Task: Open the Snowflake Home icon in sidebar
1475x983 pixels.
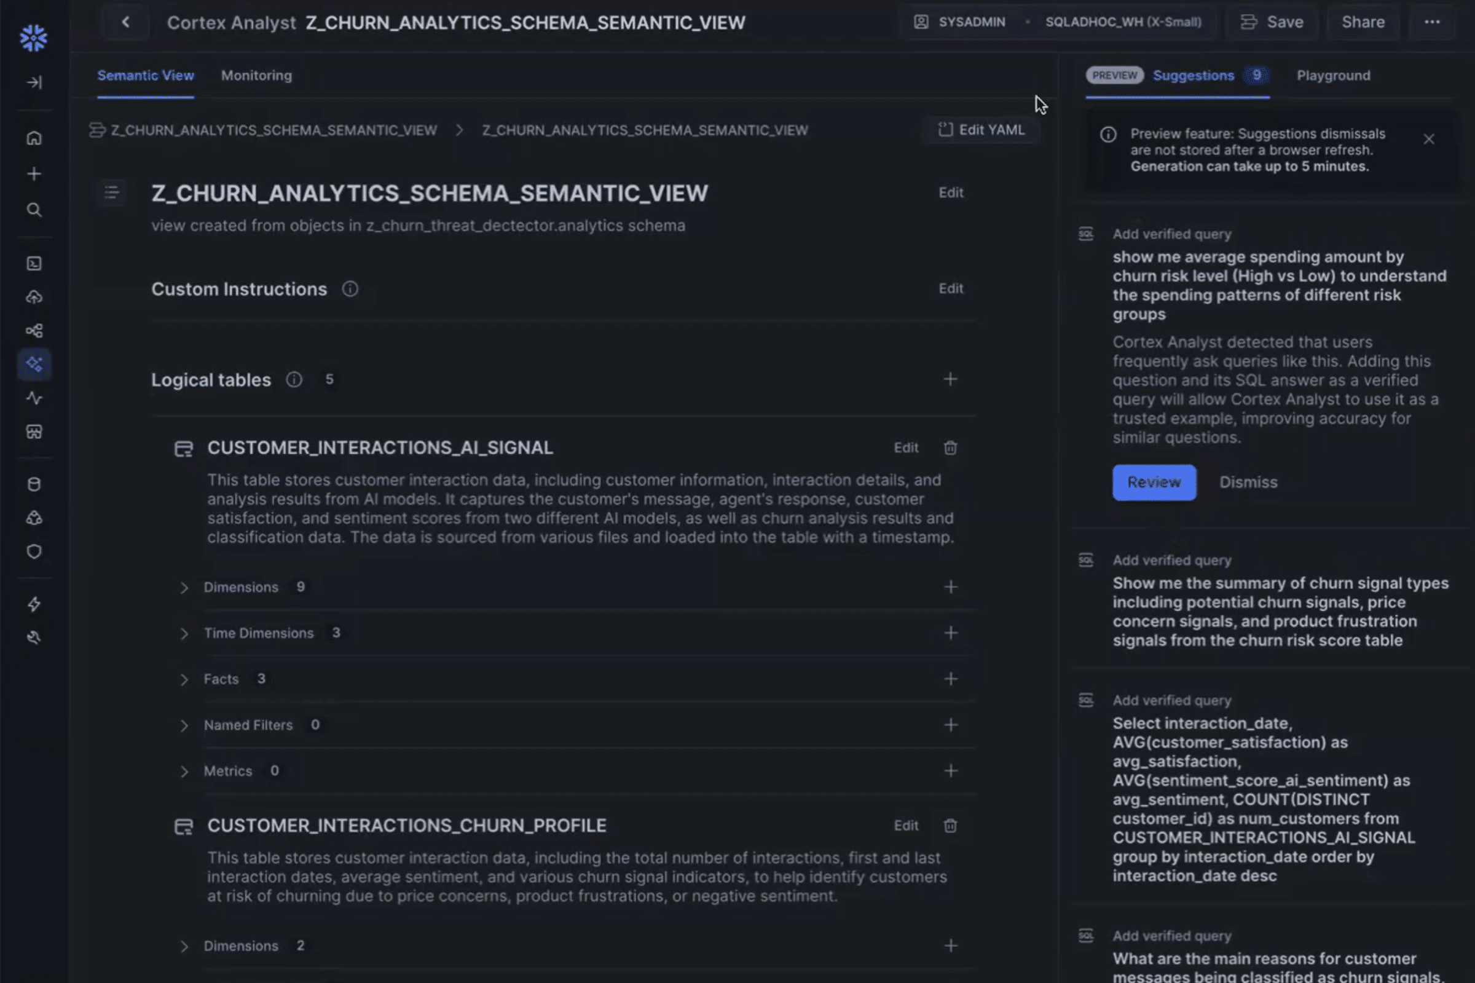Action: 34,138
